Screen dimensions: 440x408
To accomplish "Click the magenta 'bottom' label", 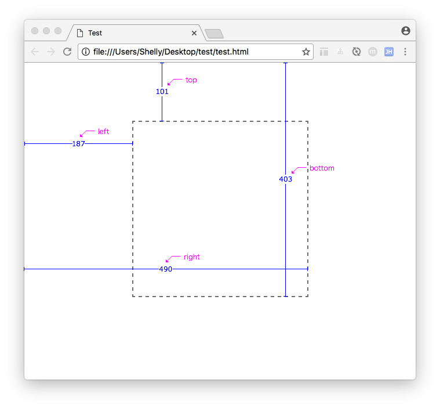I will tap(322, 168).
